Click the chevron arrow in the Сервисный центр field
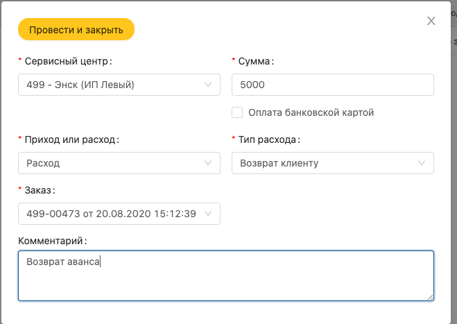The width and height of the screenshot is (457, 324). point(208,85)
